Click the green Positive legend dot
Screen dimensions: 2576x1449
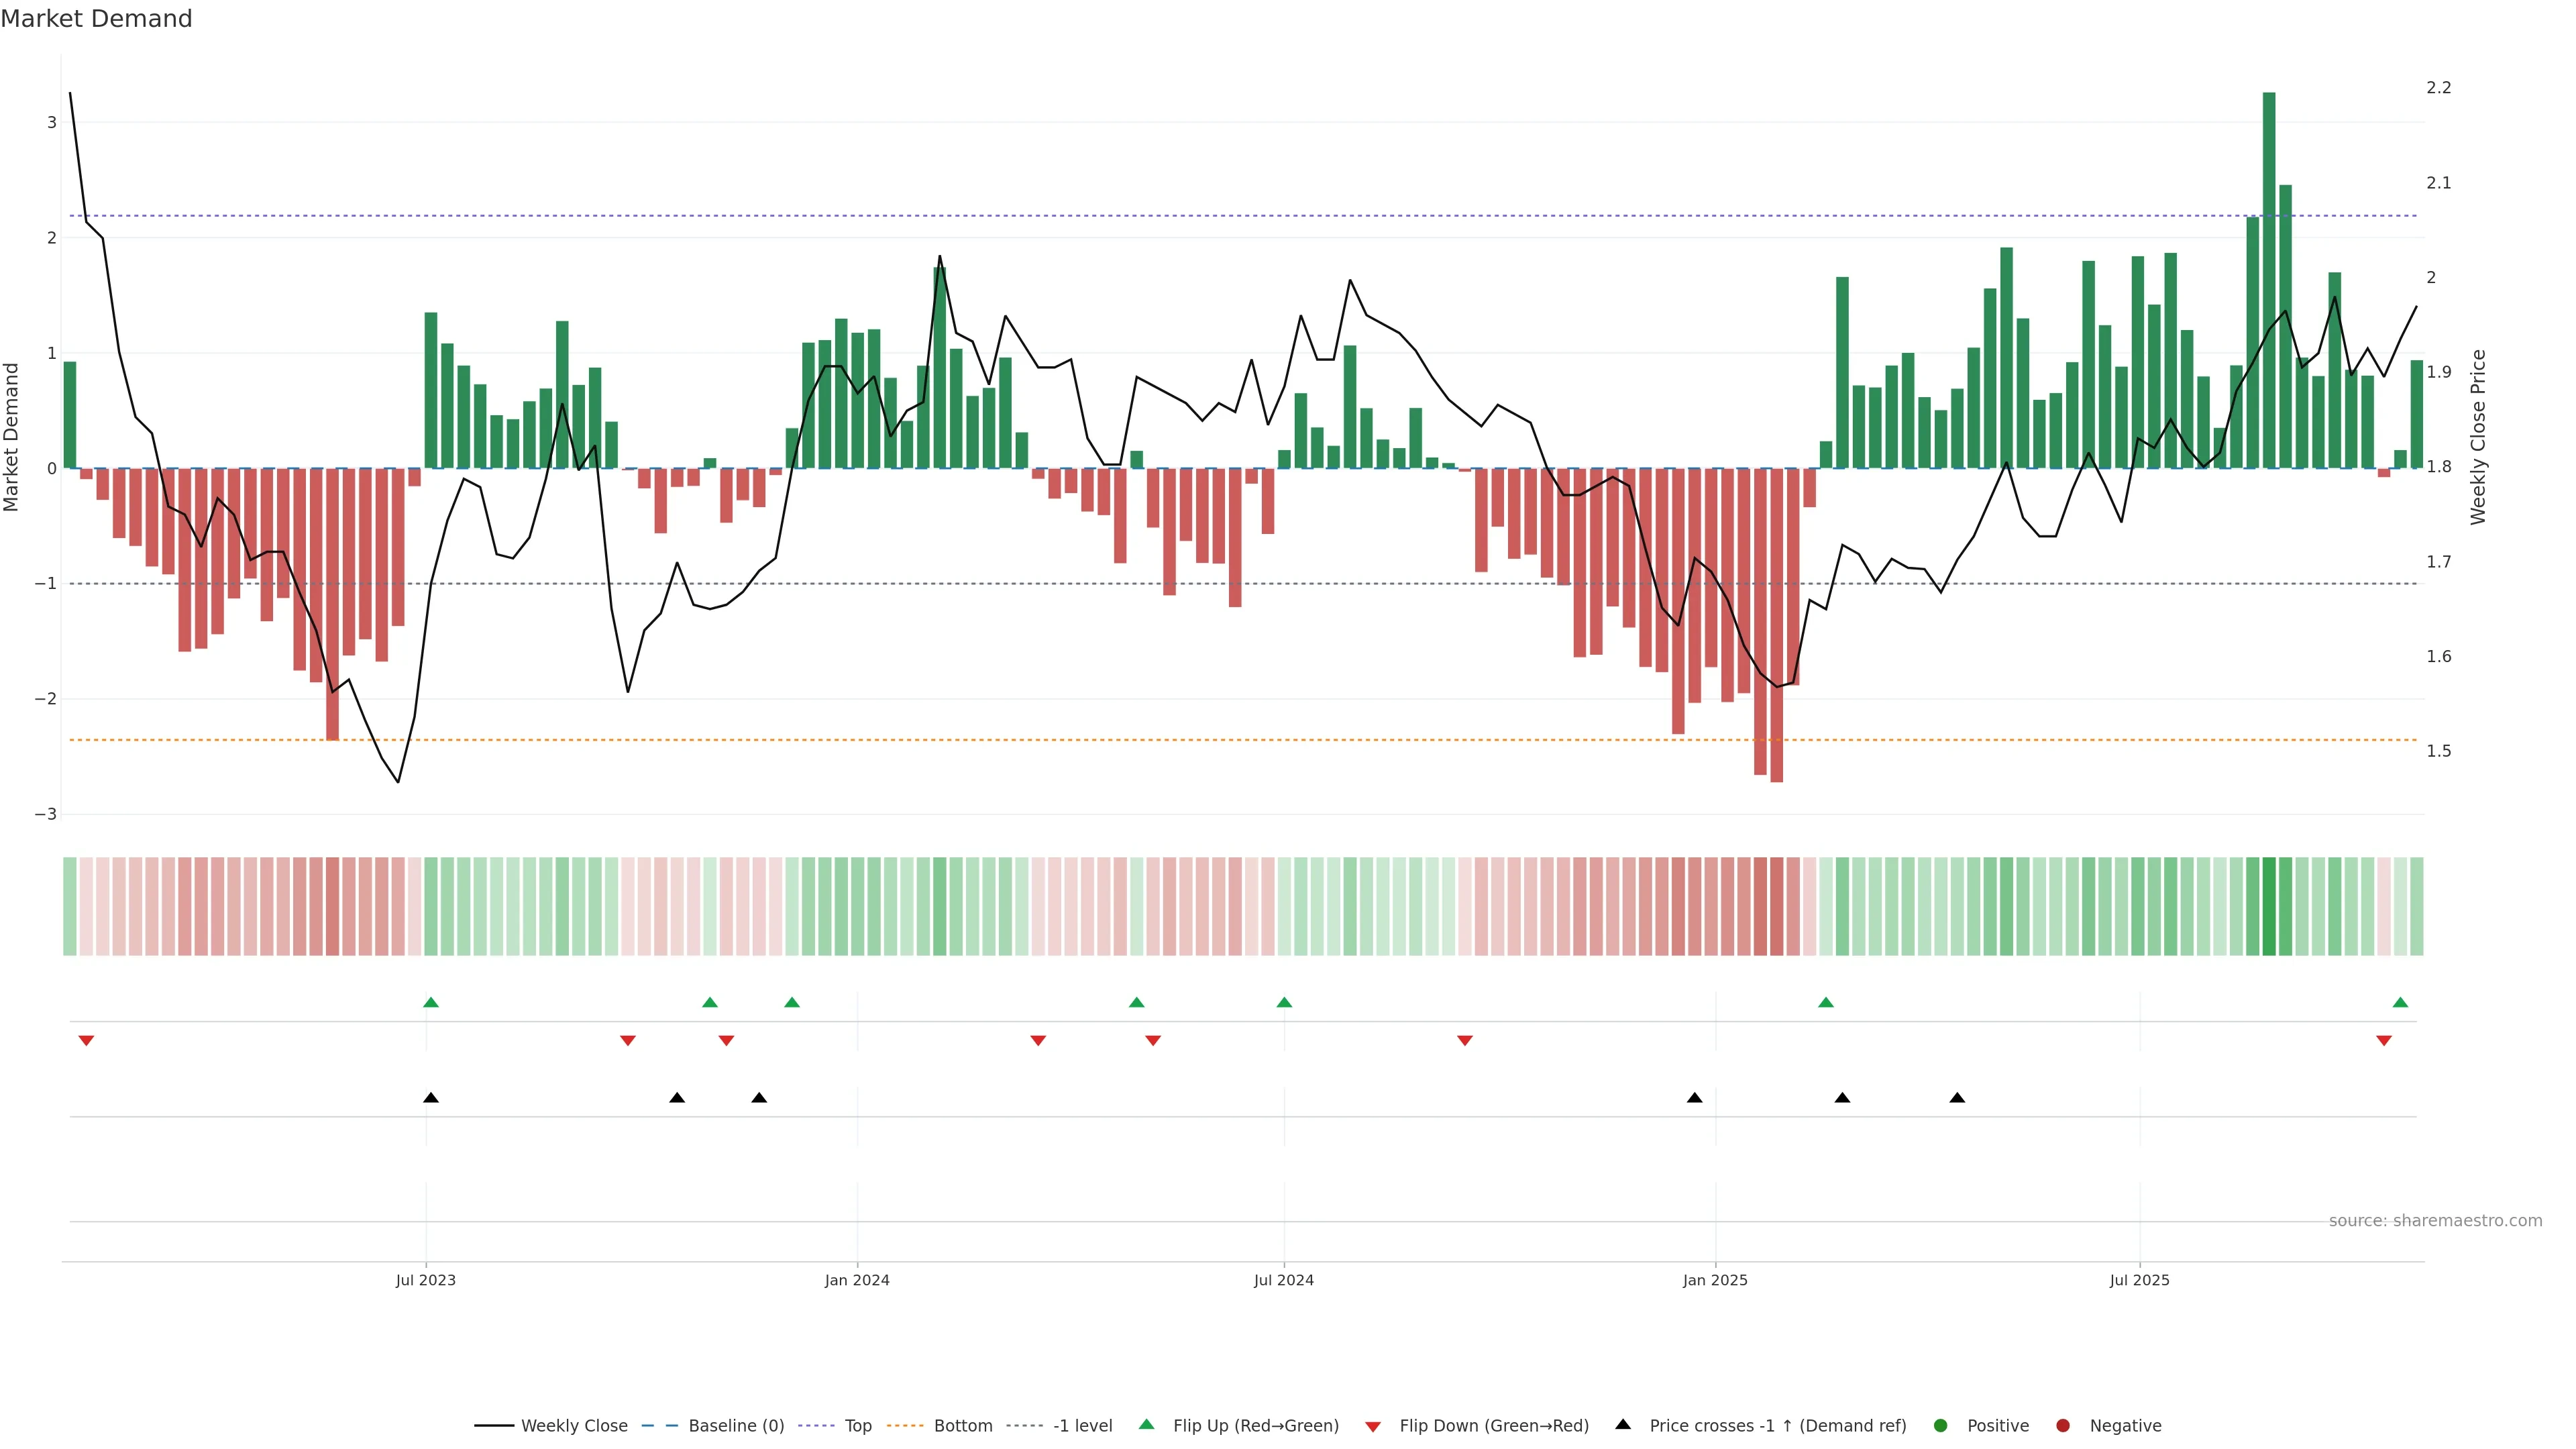click(x=1941, y=1426)
